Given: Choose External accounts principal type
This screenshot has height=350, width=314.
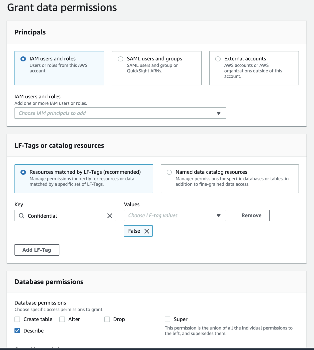Looking at the screenshot, I should tap(218, 59).
